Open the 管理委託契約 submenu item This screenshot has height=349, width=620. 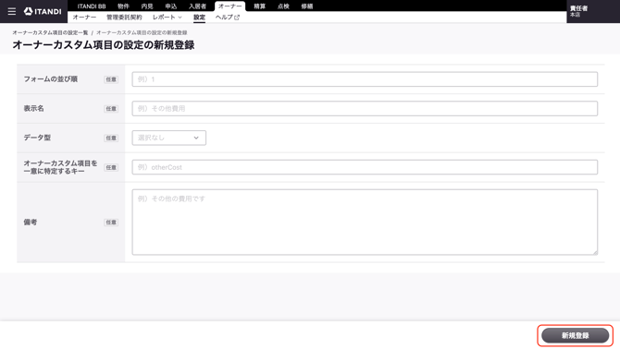tap(124, 18)
